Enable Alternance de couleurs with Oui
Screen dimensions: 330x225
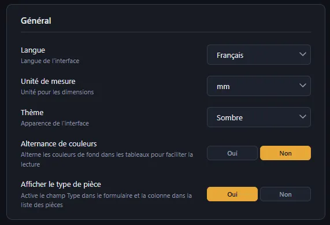(x=232, y=153)
